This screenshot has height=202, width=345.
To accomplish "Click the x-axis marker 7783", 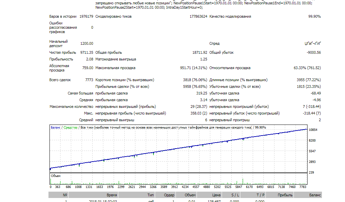I will coord(303,187).
